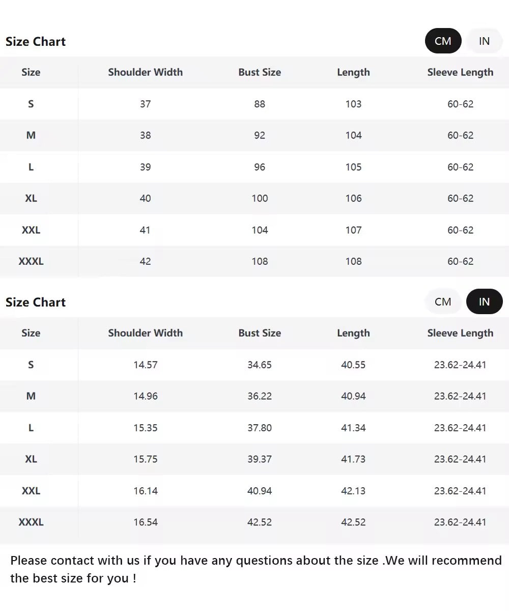
Task: Click Sleeve Length header in bottom chart
Action: pos(460,333)
